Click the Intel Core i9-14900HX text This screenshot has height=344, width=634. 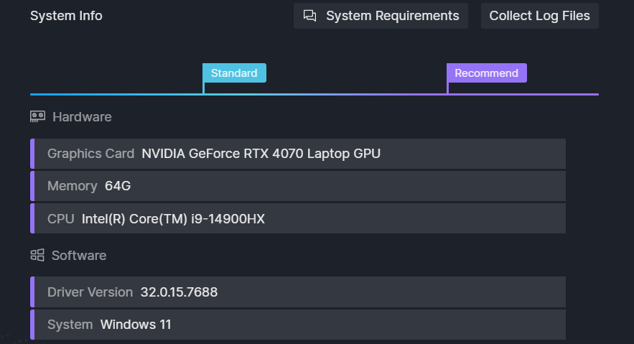click(173, 219)
